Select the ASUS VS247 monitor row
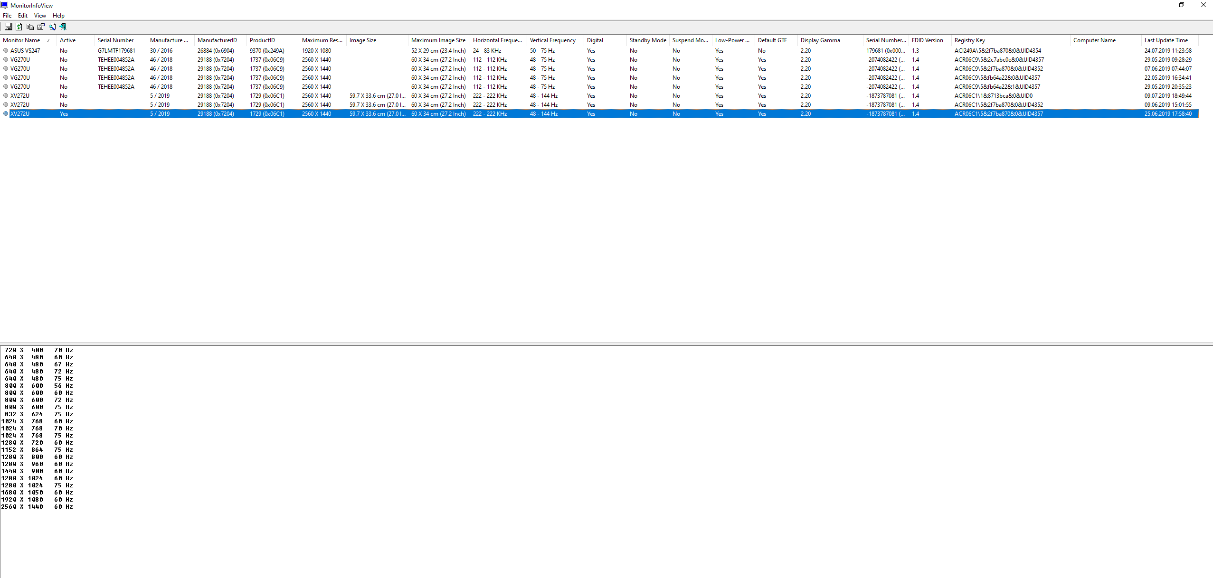1213x578 pixels. point(25,51)
